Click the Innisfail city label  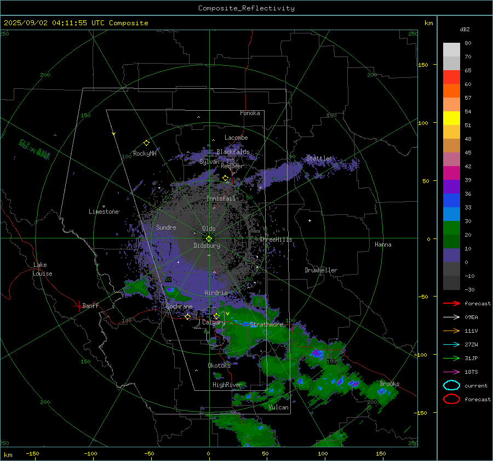[221, 198]
